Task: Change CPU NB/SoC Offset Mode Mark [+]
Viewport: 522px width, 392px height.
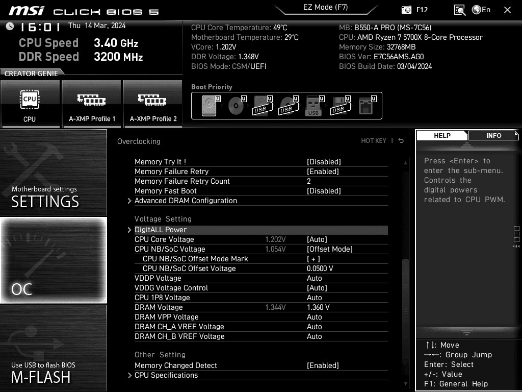Action: pos(314,259)
